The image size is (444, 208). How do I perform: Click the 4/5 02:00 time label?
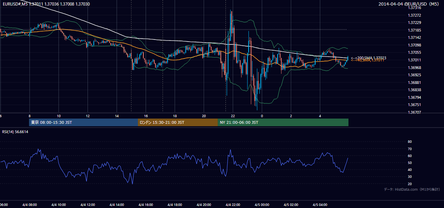(291, 205)
